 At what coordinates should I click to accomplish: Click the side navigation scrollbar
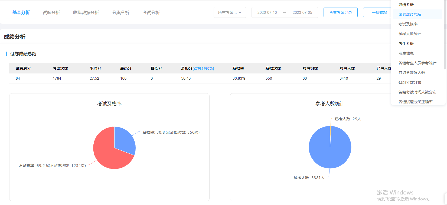[x=445, y=35]
